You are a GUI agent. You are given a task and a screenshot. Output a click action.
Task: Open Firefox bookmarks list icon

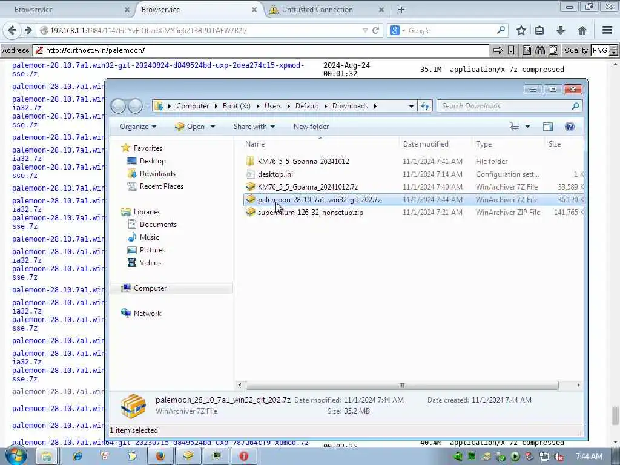(539, 30)
